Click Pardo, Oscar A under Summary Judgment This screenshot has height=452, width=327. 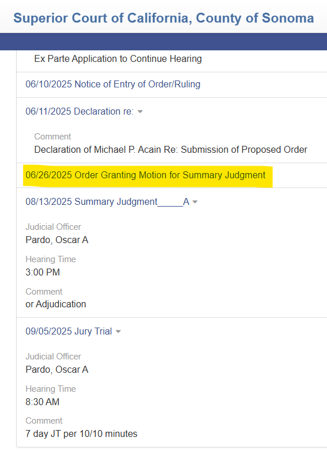pyautogui.click(x=57, y=240)
